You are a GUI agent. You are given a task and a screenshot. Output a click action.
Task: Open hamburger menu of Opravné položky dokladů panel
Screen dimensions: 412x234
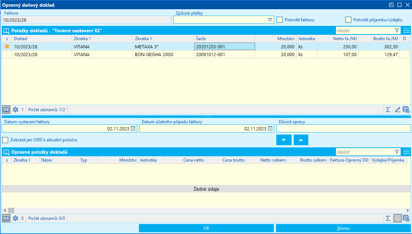point(406,152)
